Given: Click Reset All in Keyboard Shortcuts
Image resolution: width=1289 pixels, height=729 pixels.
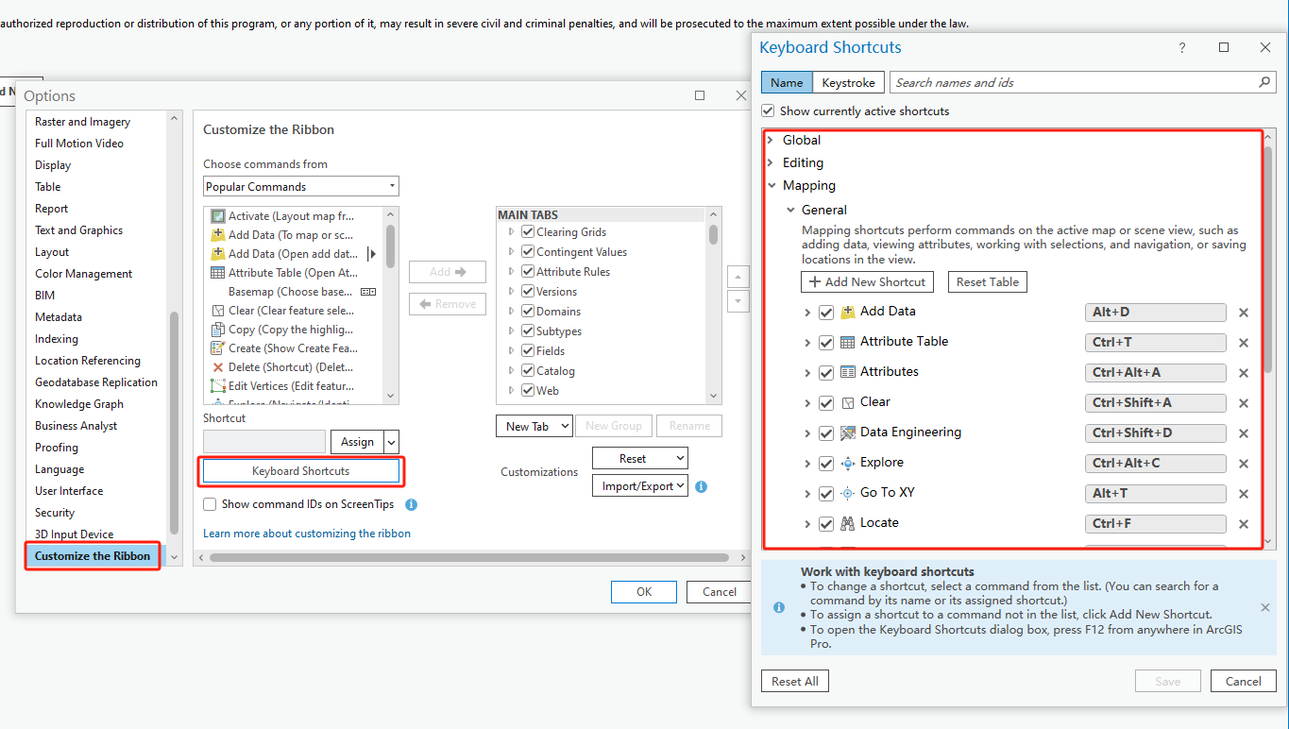Looking at the screenshot, I should click(x=795, y=681).
